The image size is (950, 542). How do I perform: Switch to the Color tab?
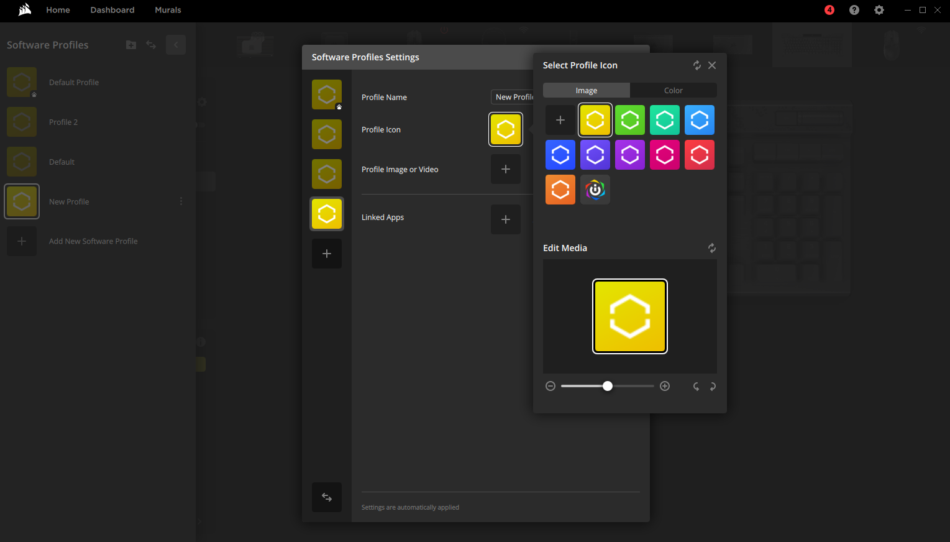pyautogui.click(x=673, y=90)
